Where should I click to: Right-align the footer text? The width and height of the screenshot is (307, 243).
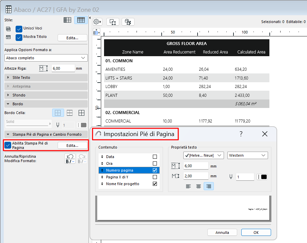[x=209, y=186]
